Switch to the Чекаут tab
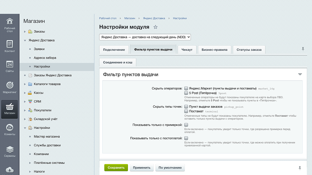Viewport: 312px width, 175px height. [x=187, y=50]
